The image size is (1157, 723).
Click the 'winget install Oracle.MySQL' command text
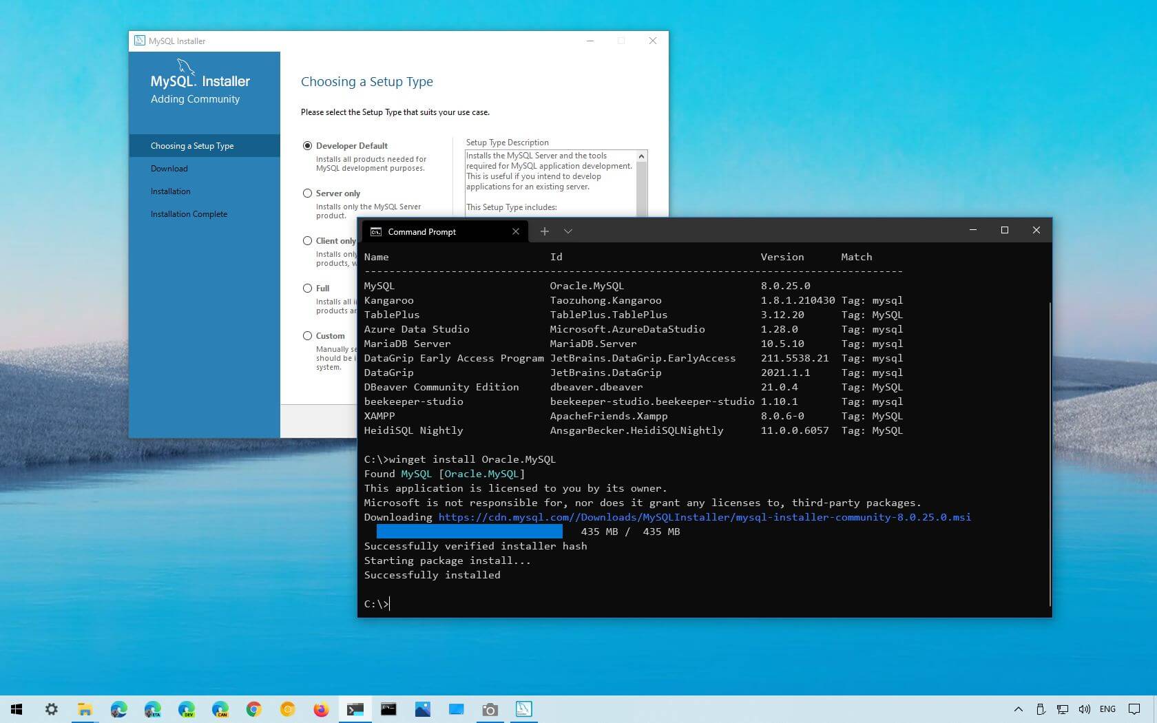pyautogui.click(x=472, y=459)
